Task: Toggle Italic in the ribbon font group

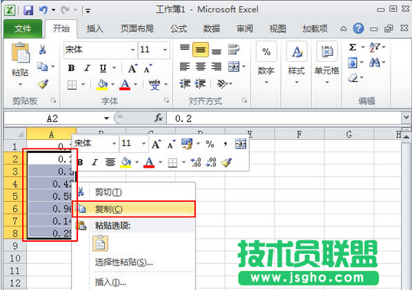Action: coord(87,69)
